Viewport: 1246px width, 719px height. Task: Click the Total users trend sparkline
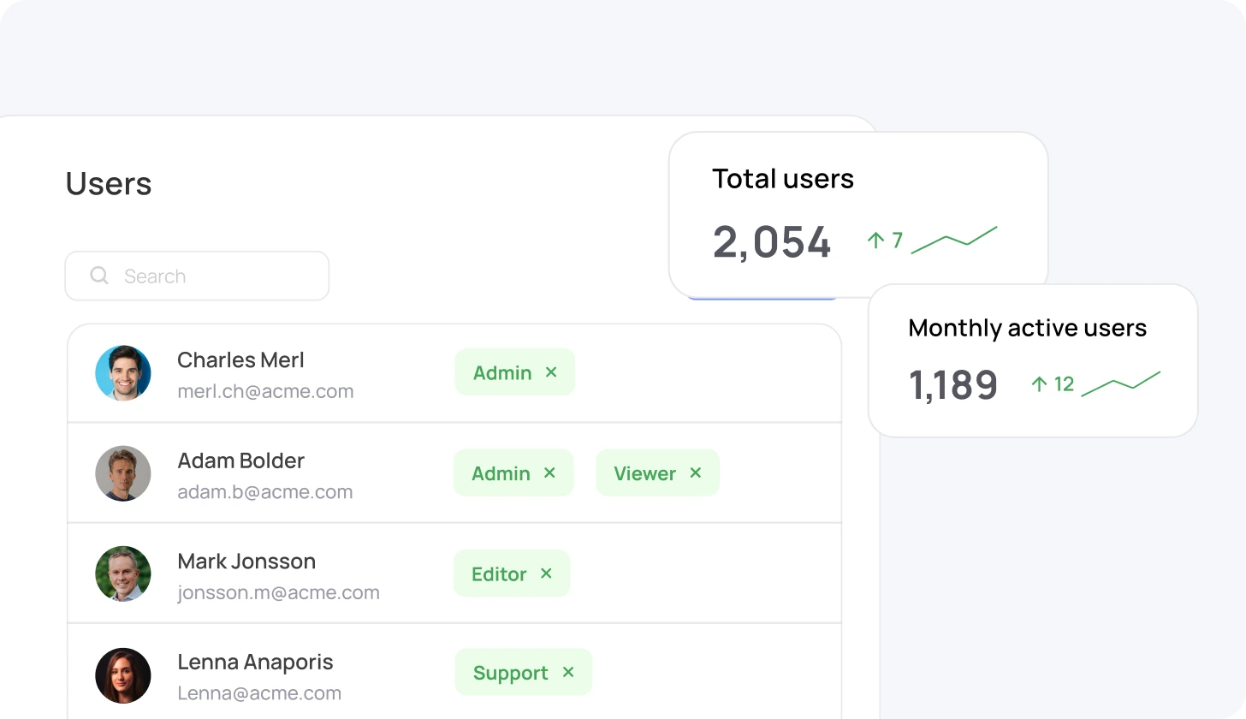tap(954, 241)
